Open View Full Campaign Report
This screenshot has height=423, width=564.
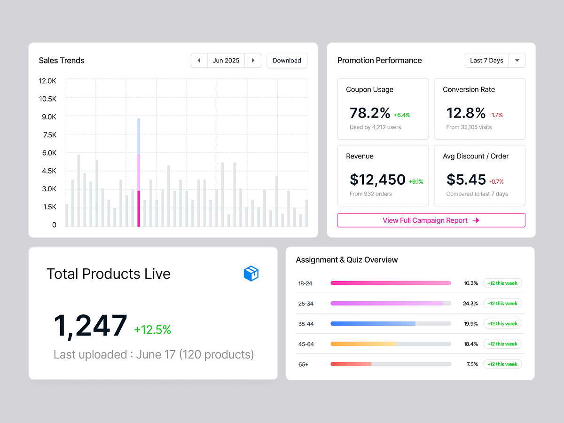pyautogui.click(x=431, y=220)
